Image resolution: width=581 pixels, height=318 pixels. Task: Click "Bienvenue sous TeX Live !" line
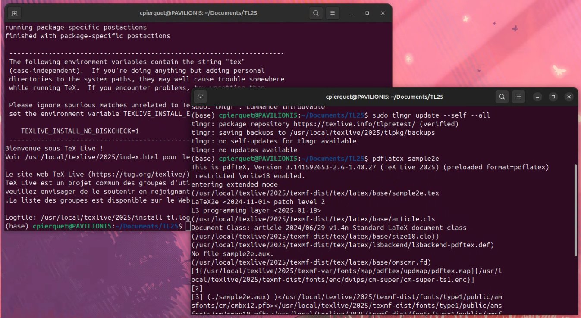click(x=54, y=148)
